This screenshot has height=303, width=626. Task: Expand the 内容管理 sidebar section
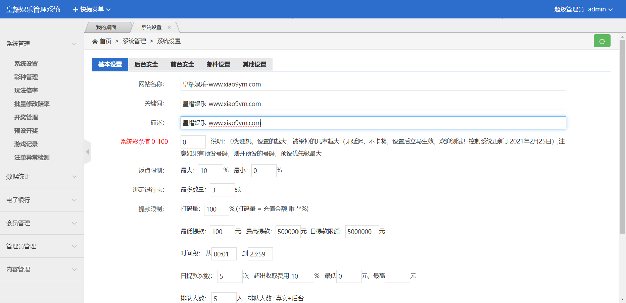[x=42, y=269]
